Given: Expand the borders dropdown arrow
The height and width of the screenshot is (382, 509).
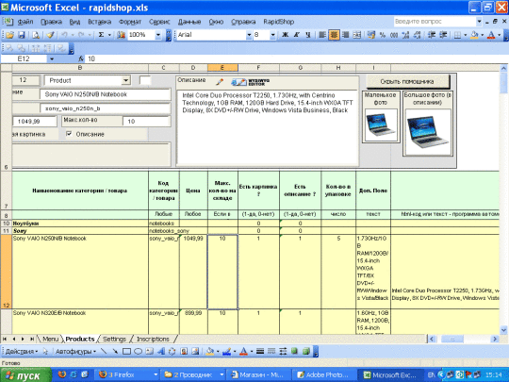Looking at the screenshot, I should 466,35.
